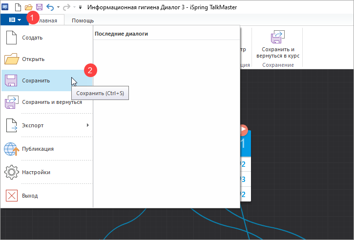354x240 pixels.
Task: Switch to the Помощь ribbon tab
Action: pyautogui.click(x=83, y=20)
